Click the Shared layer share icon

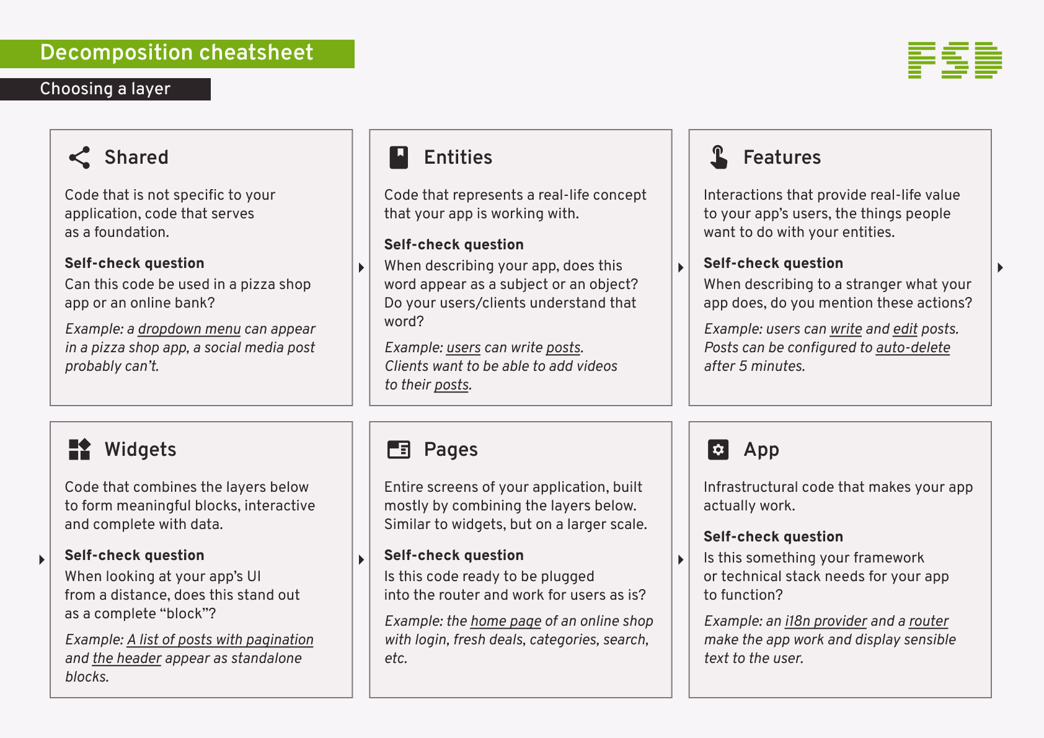point(79,158)
